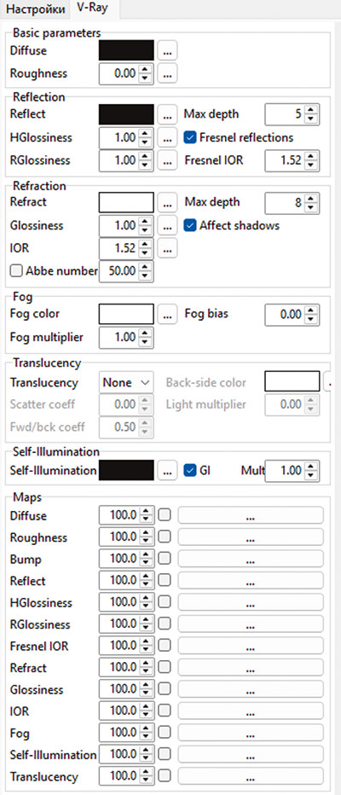
Task: Enable the IOR map checkbox
Action: click(x=165, y=711)
